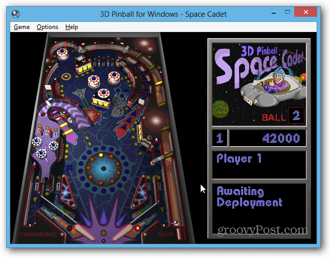Click the score value 42000

[x=281, y=138]
